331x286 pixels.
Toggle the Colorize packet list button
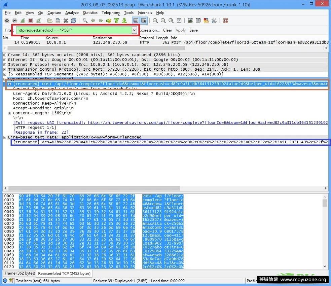(x=136, y=21)
